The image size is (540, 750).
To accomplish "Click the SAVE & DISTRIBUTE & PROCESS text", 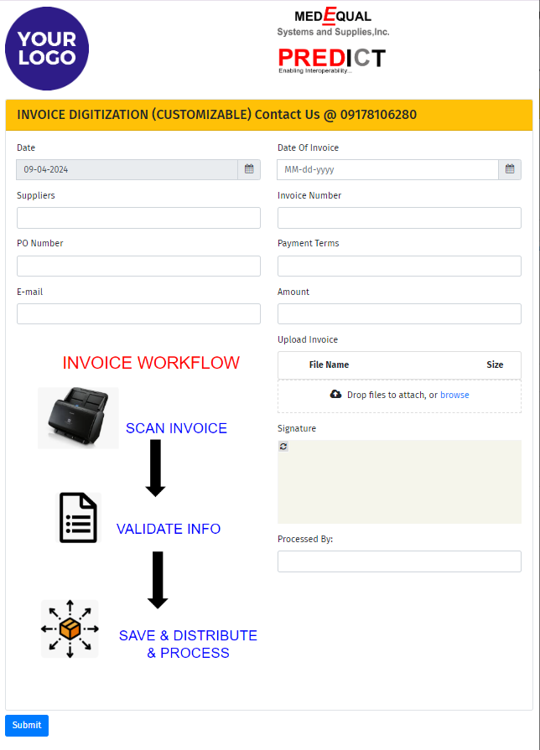I will click(x=188, y=644).
